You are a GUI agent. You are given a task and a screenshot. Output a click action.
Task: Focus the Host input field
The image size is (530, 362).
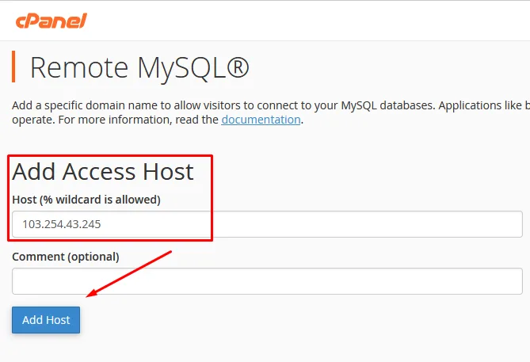click(267, 224)
